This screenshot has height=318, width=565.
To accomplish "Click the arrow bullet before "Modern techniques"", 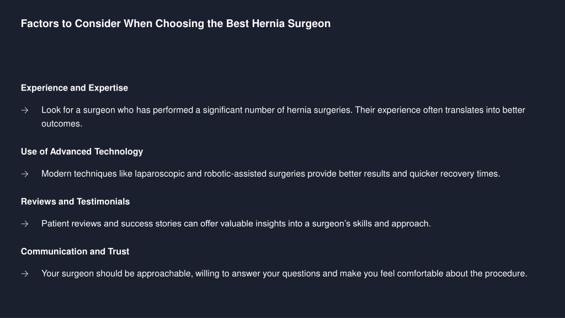I will [25, 174].
